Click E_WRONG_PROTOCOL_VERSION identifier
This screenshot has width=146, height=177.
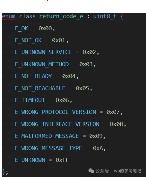pyautogui.click(x=55, y=112)
